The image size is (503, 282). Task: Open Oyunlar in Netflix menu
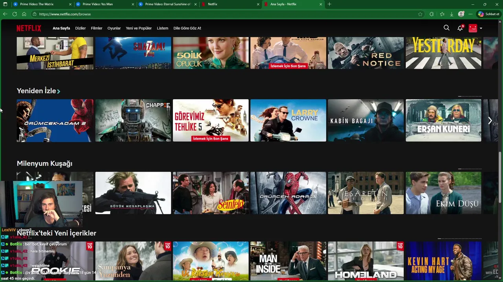coord(114,28)
